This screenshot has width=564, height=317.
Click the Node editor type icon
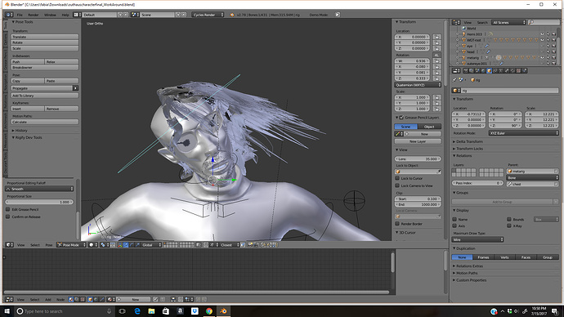[9, 299]
